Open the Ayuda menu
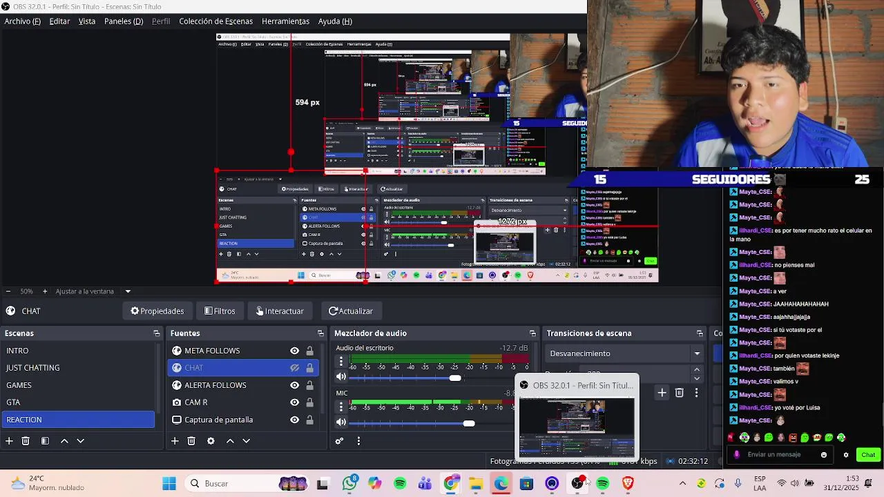The image size is (884, 497). (x=335, y=21)
